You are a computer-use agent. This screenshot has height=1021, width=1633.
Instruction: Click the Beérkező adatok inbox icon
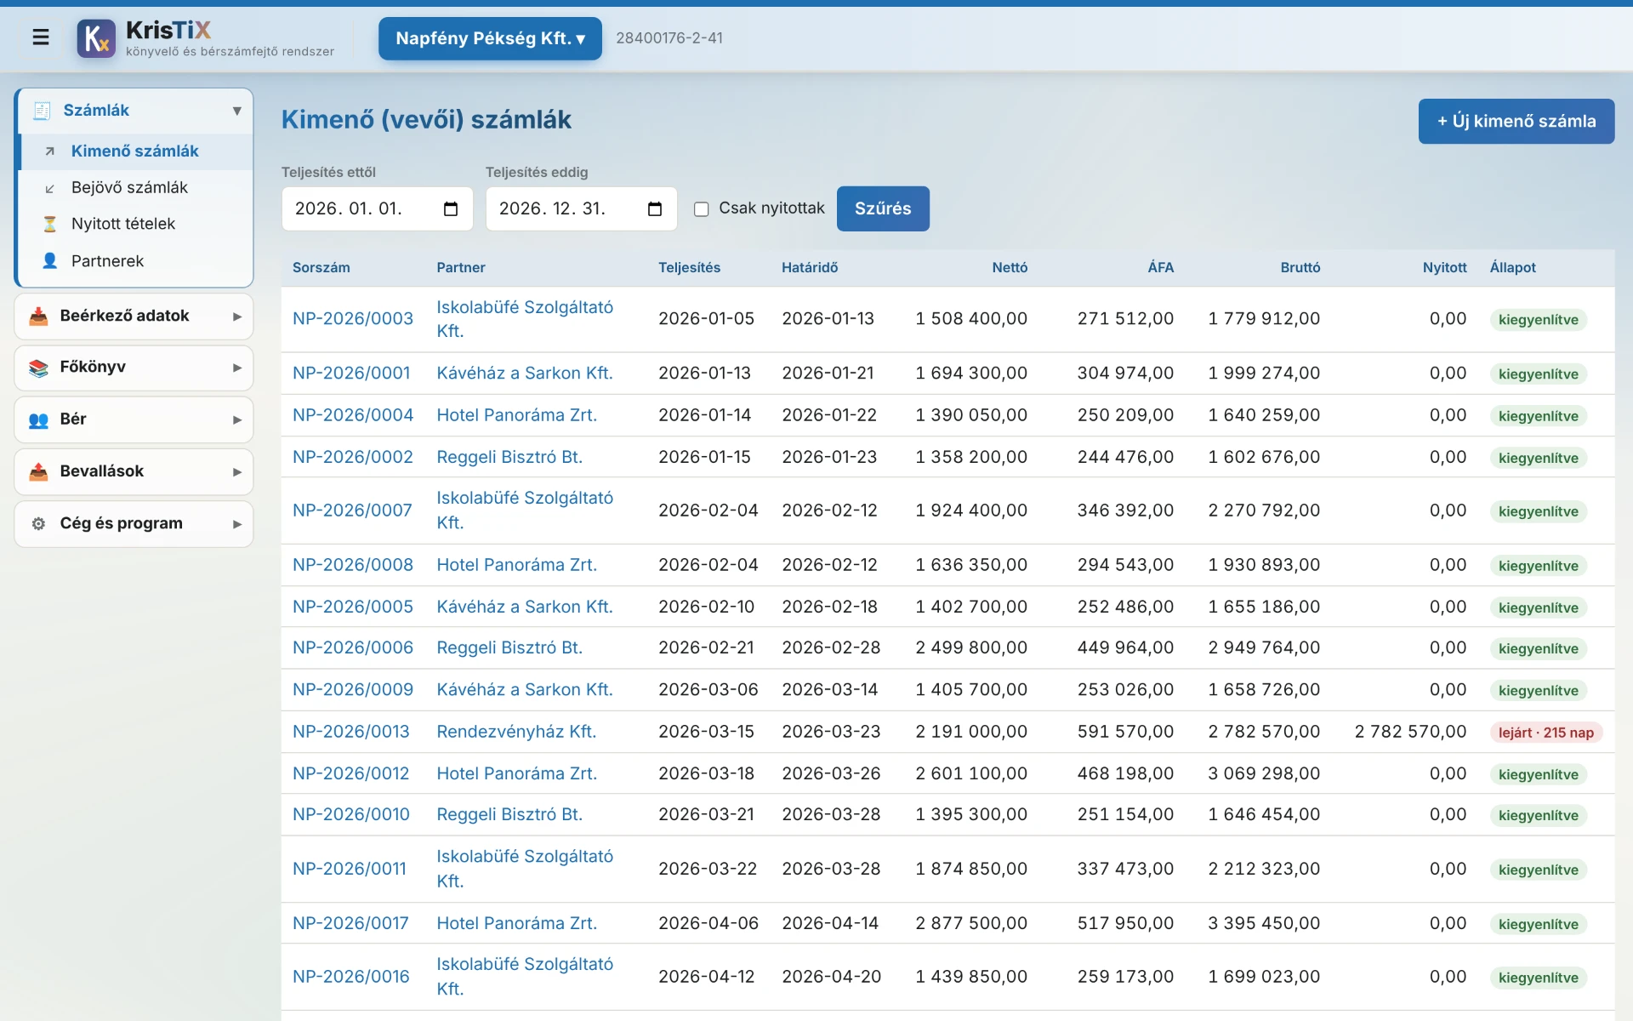[x=38, y=317]
